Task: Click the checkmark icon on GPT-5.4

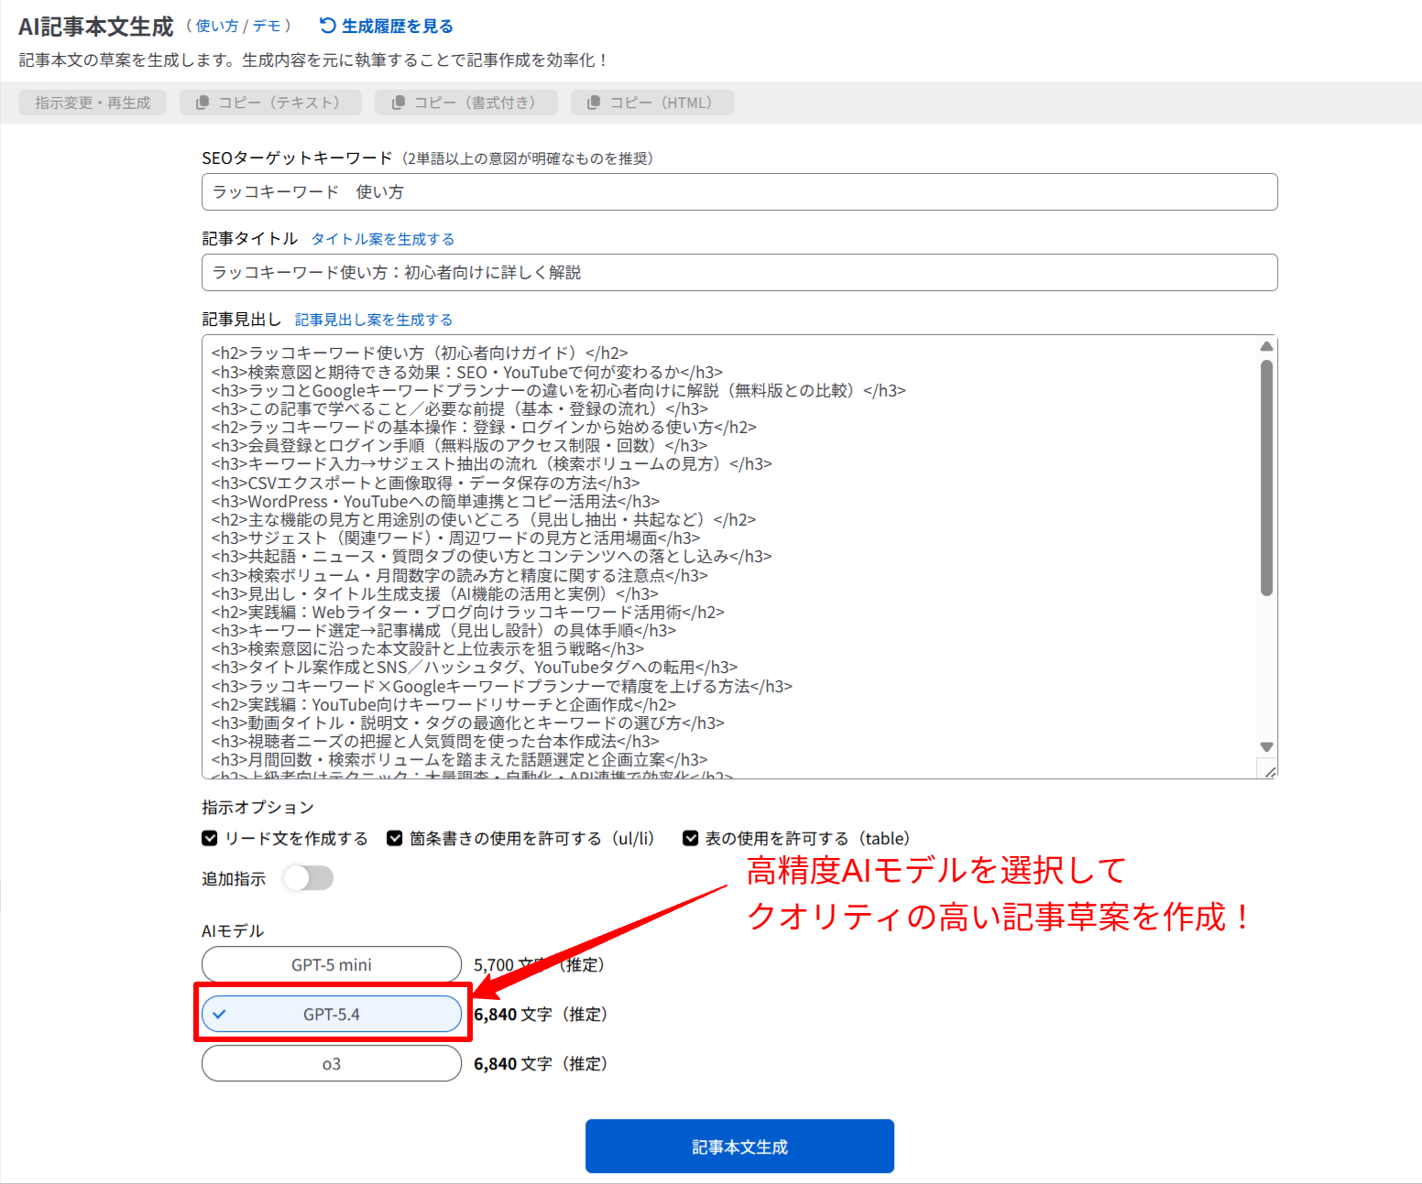Action: click(x=220, y=1015)
